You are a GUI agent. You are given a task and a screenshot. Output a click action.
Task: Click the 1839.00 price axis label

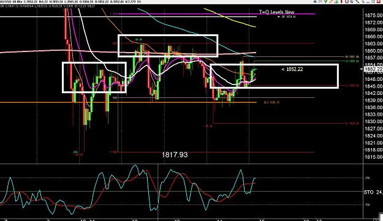pyautogui.click(x=373, y=100)
